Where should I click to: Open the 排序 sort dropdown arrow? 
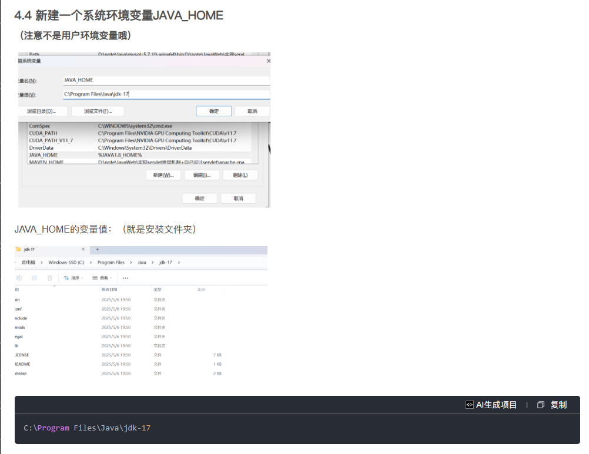81,277
